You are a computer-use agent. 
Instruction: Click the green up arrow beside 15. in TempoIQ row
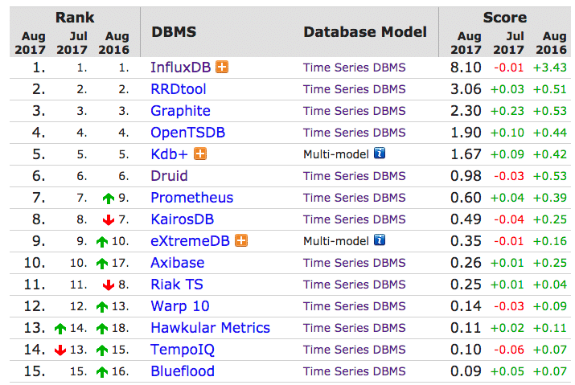click(102, 350)
